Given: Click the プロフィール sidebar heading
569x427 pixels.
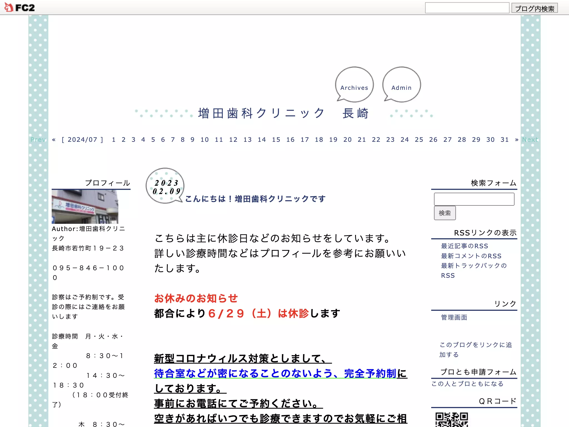Looking at the screenshot, I should pyautogui.click(x=108, y=183).
